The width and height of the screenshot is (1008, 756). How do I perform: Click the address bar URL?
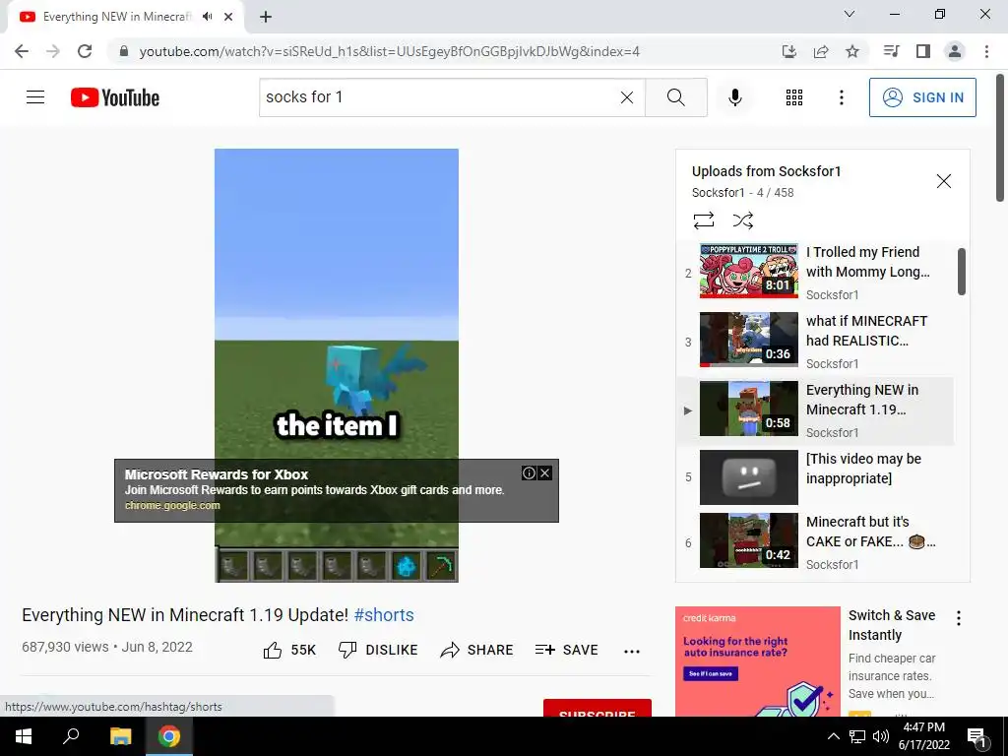pyautogui.click(x=389, y=51)
